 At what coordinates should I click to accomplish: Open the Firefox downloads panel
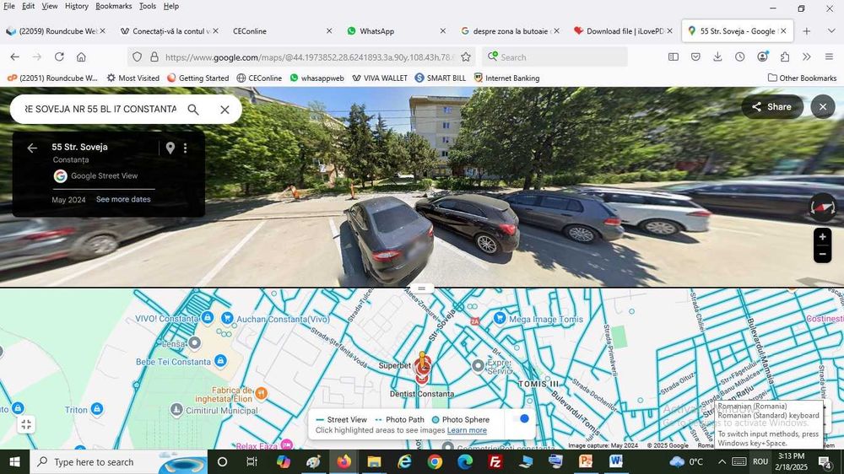click(717, 57)
